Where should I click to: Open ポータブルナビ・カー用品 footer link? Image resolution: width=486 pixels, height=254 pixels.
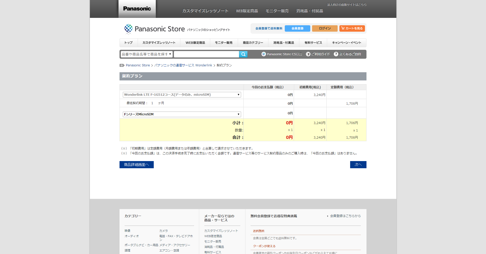pos(141,245)
